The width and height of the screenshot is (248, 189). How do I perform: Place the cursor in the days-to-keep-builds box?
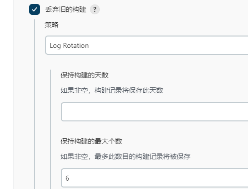point(155,112)
